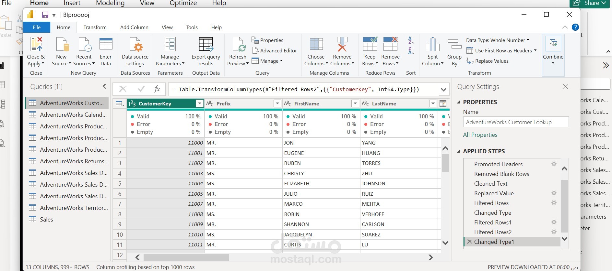Open Recent Sources icon
The width and height of the screenshot is (612, 271).
[84, 44]
